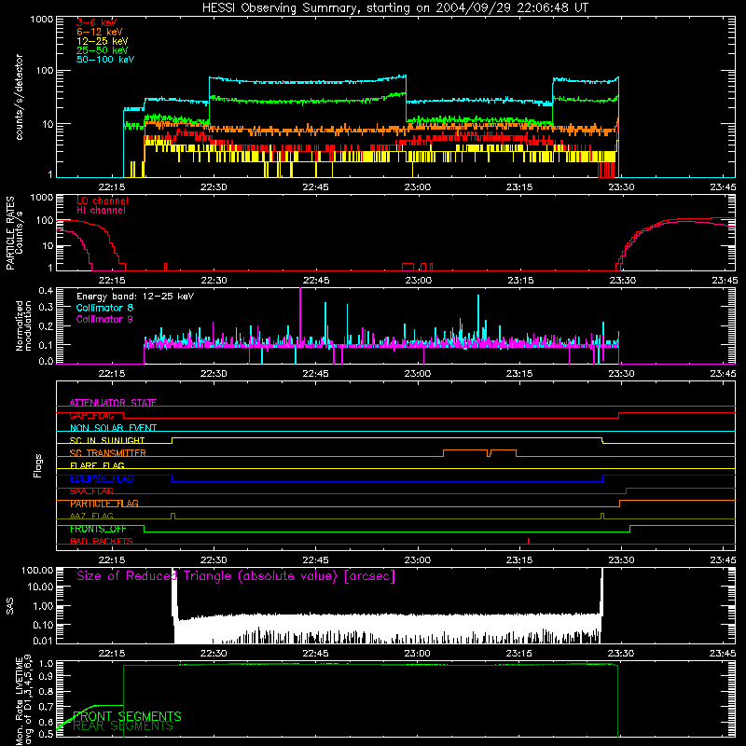Select the Collimator 8 legend label
The image size is (746, 746).
coord(104,308)
